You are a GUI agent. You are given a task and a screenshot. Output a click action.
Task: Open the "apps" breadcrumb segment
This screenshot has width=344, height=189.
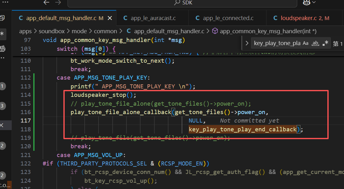click(x=25, y=31)
